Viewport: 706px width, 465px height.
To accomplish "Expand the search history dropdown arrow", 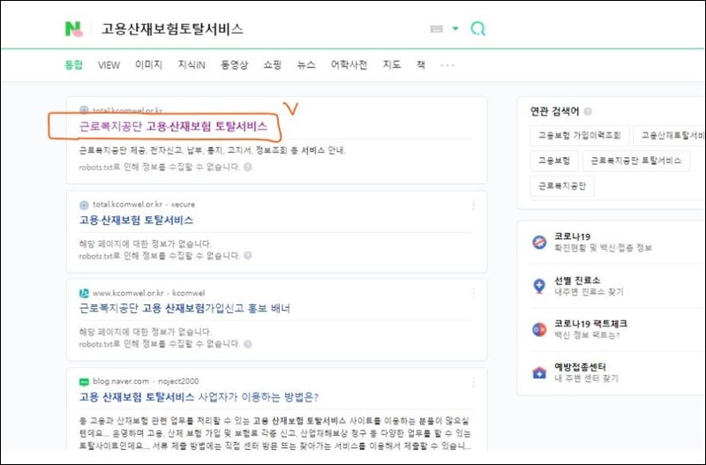I will tap(455, 29).
